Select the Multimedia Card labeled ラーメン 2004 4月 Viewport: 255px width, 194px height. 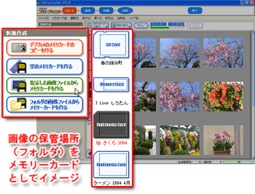[111, 165]
